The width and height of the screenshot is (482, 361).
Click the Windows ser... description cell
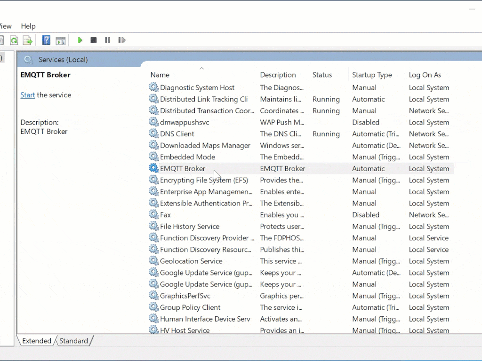(282, 145)
